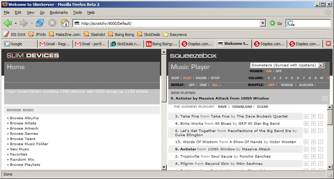
Task: Move Birks Works up in playlist
Action: [313, 124]
